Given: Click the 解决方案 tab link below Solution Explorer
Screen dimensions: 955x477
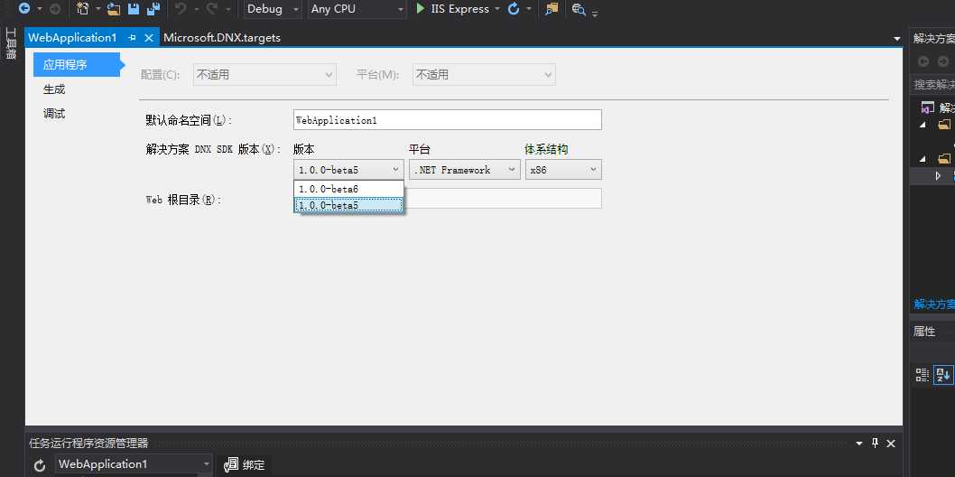Looking at the screenshot, I should 934,304.
